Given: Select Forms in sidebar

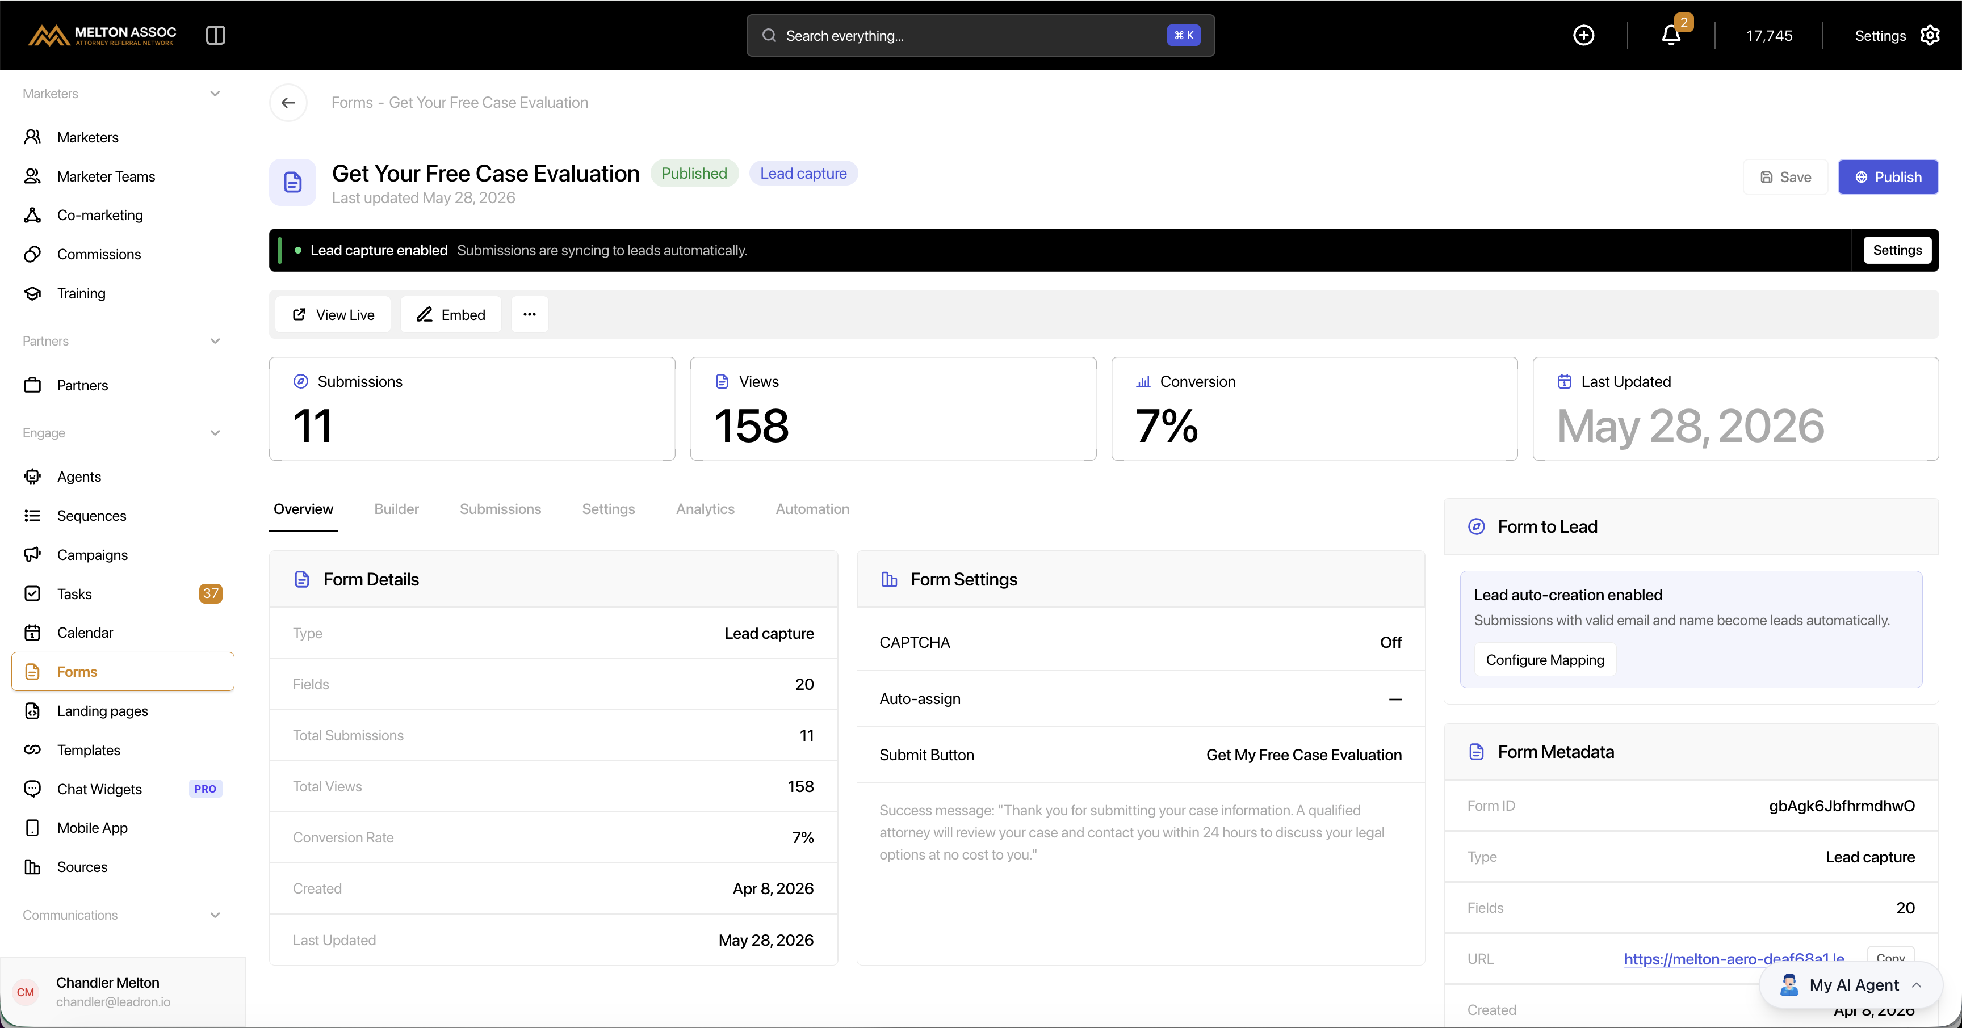Looking at the screenshot, I should click(123, 671).
